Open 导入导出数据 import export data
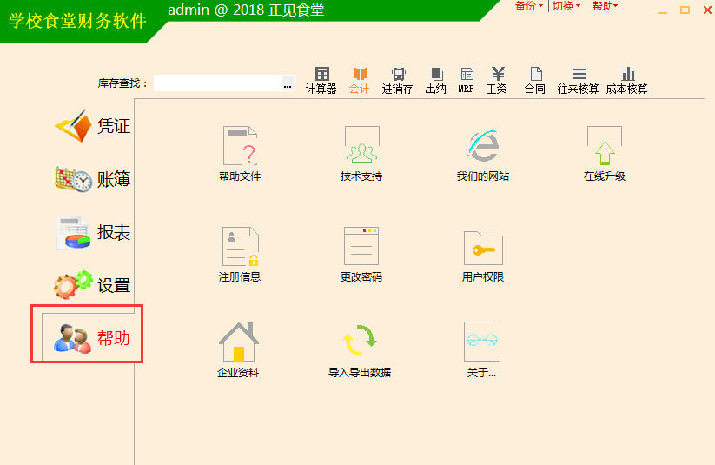715x465 pixels. [x=360, y=351]
